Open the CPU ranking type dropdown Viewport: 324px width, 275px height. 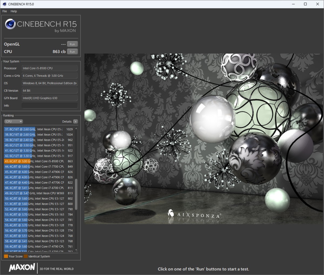pyautogui.click(x=13, y=122)
